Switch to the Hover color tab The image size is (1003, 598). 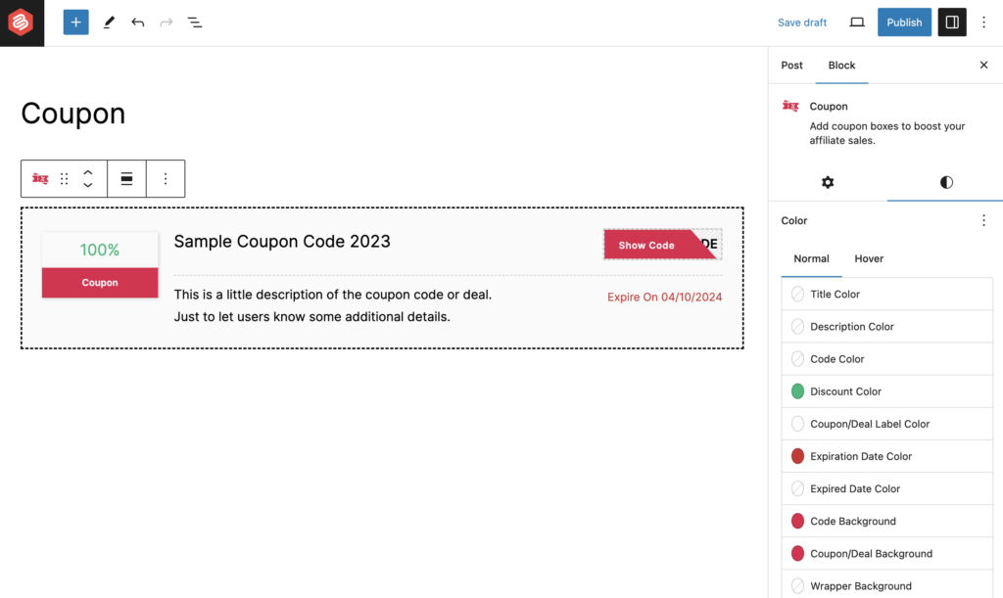pos(868,258)
